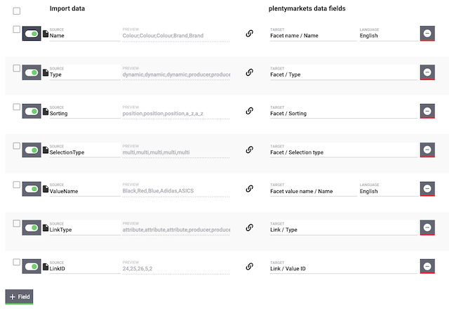The width and height of the screenshot is (449, 309).
Task: Toggle off the Name field mapping
Action: point(32,34)
